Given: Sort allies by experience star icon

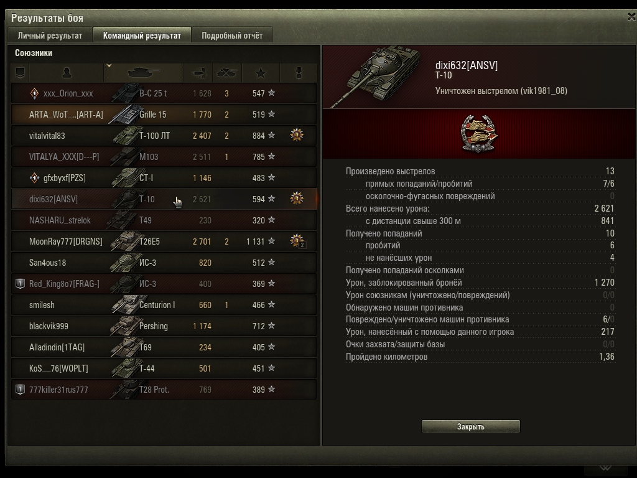Looking at the screenshot, I should 261,73.
